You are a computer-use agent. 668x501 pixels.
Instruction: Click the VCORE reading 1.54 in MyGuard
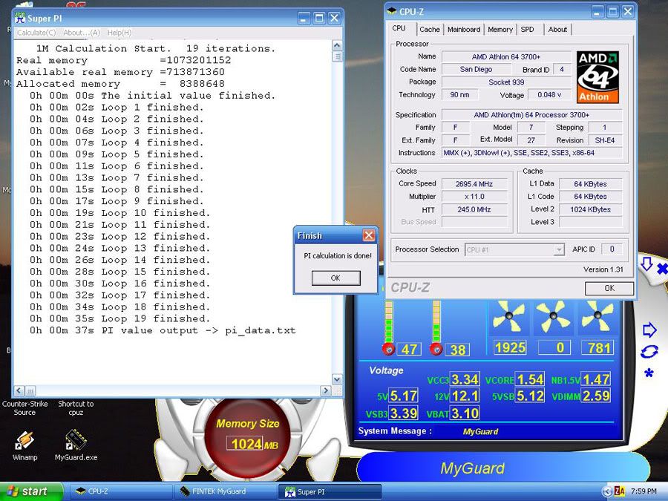coord(529,379)
